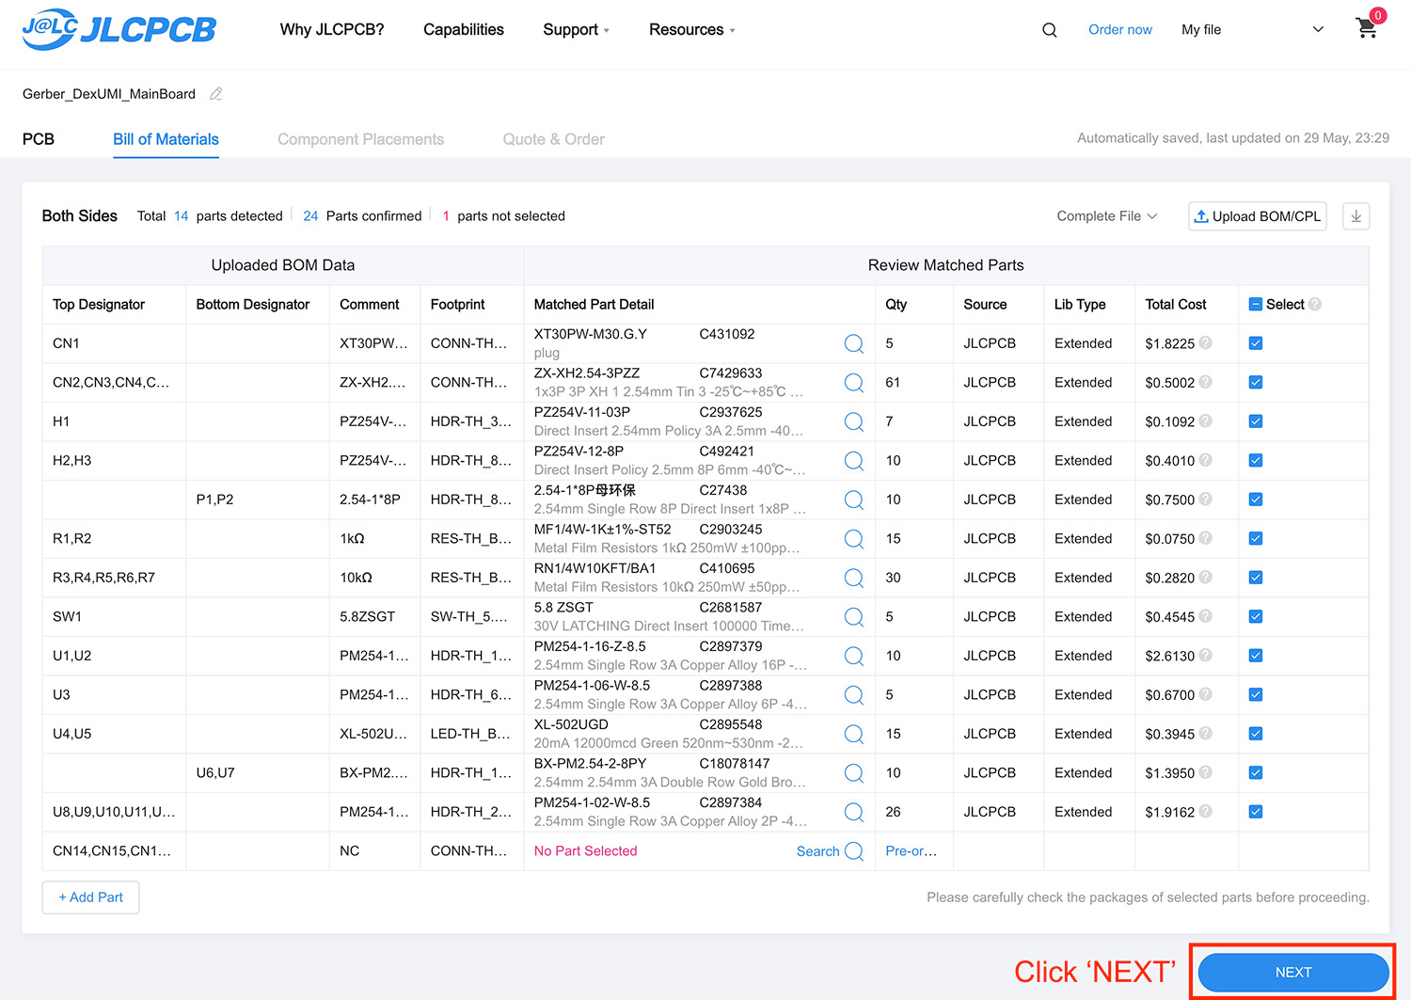Open Capabilities page

coord(464,30)
